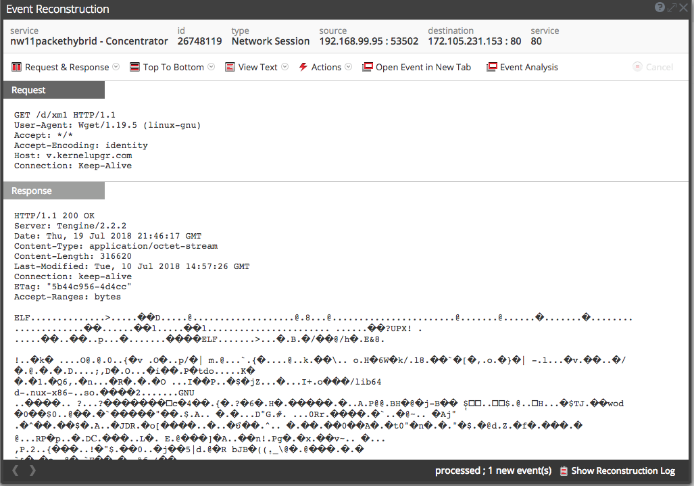
Task: Click the HTTP/1.1 200 OK line
Action: click(54, 216)
